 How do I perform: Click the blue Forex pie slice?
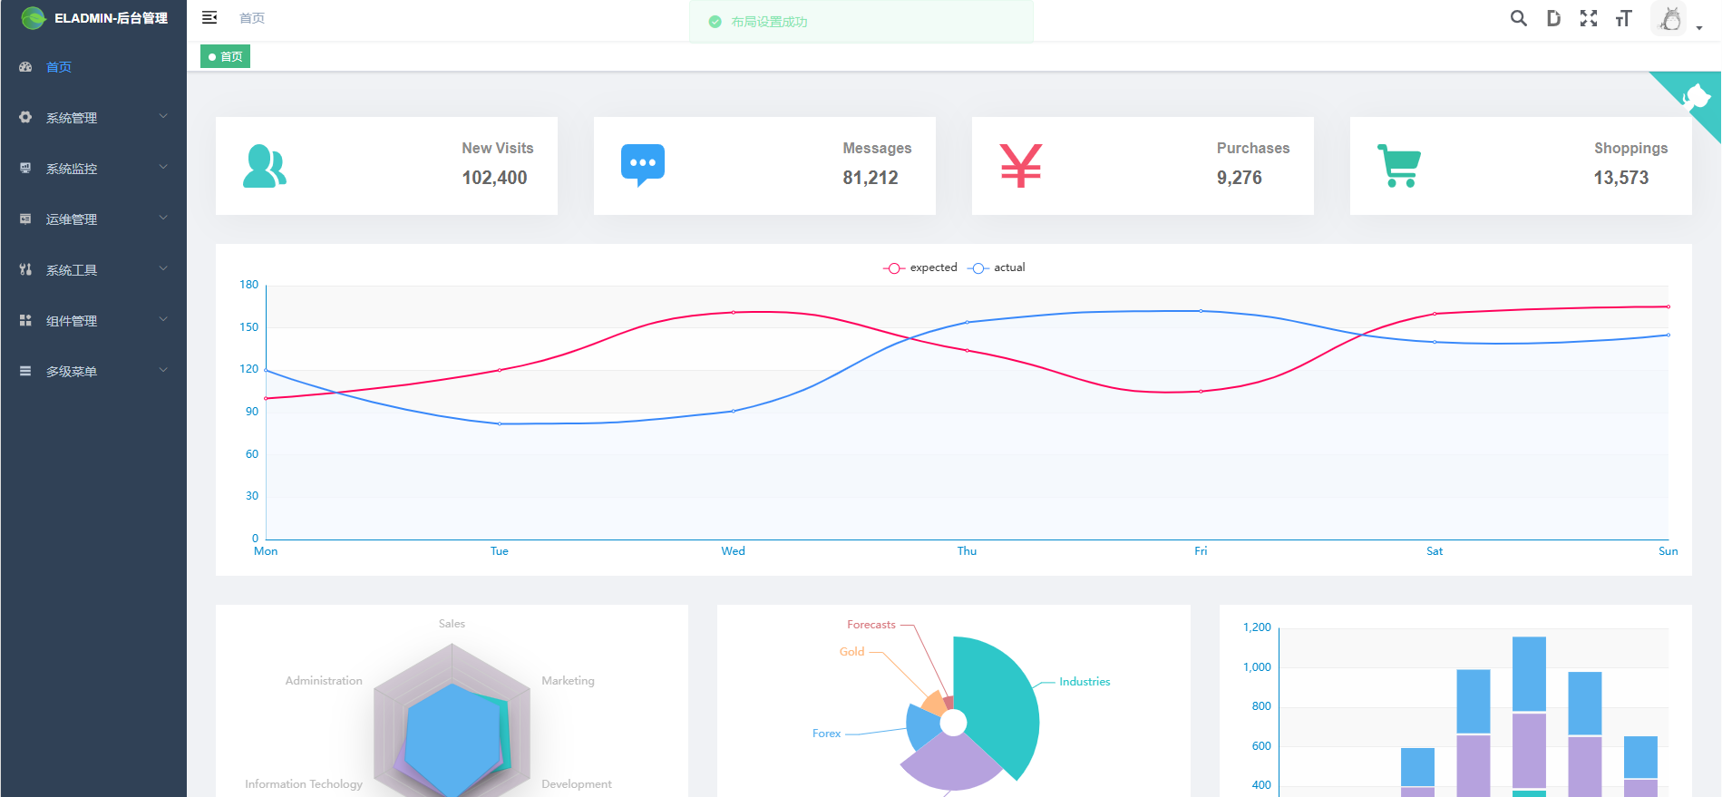(x=922, y=727)
